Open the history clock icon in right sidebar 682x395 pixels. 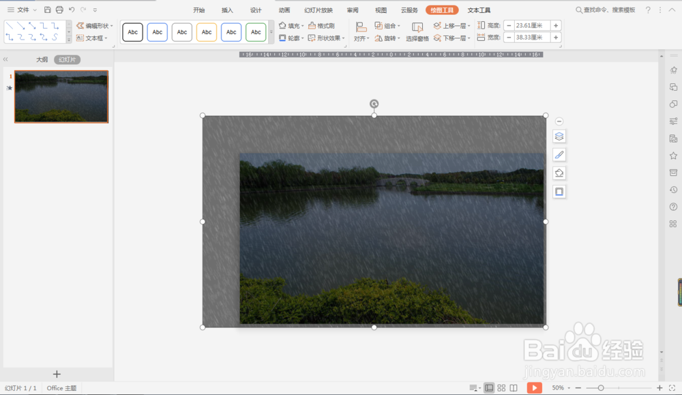(x=673, y=190)
